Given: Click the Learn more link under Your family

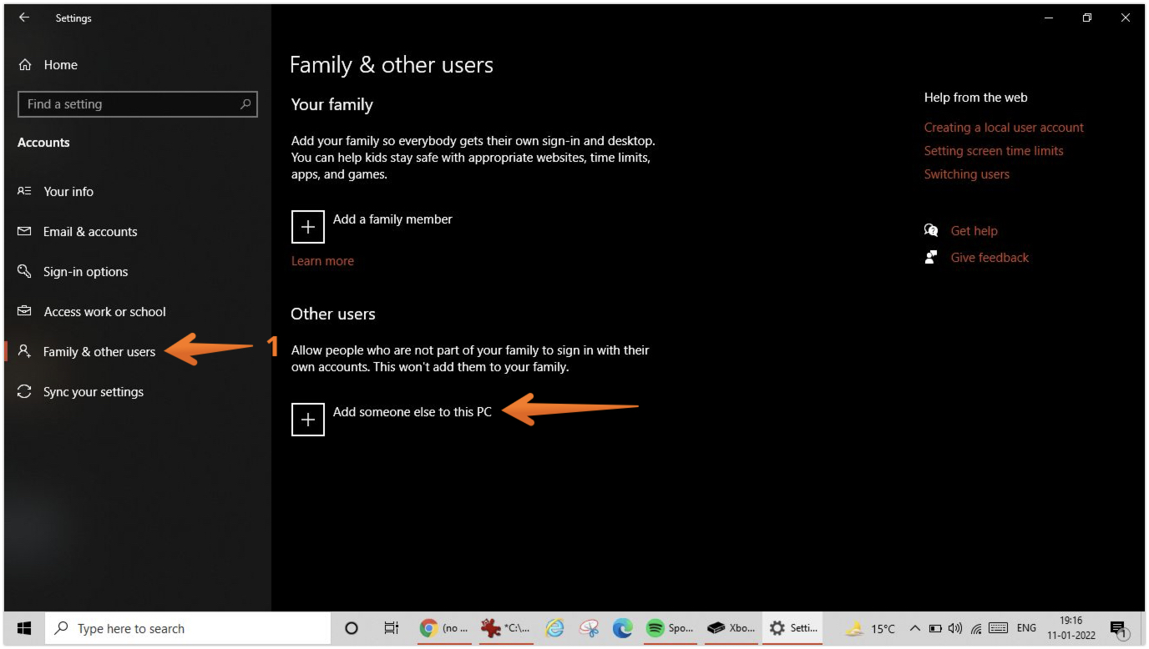Looking at the screenshot, I should (x=322, y=261).
